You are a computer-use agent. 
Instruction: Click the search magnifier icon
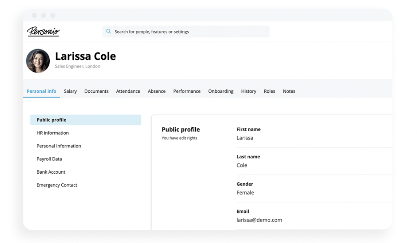coord(108,31)
